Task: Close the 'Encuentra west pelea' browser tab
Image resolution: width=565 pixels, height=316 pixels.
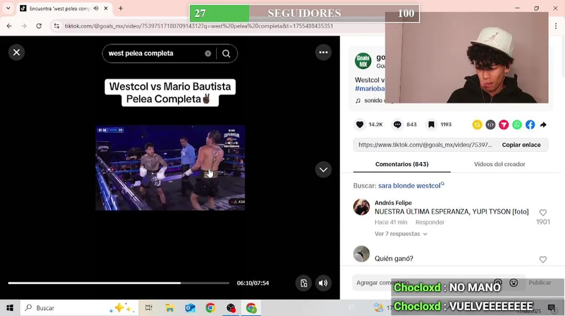Action: coord(106,8)
